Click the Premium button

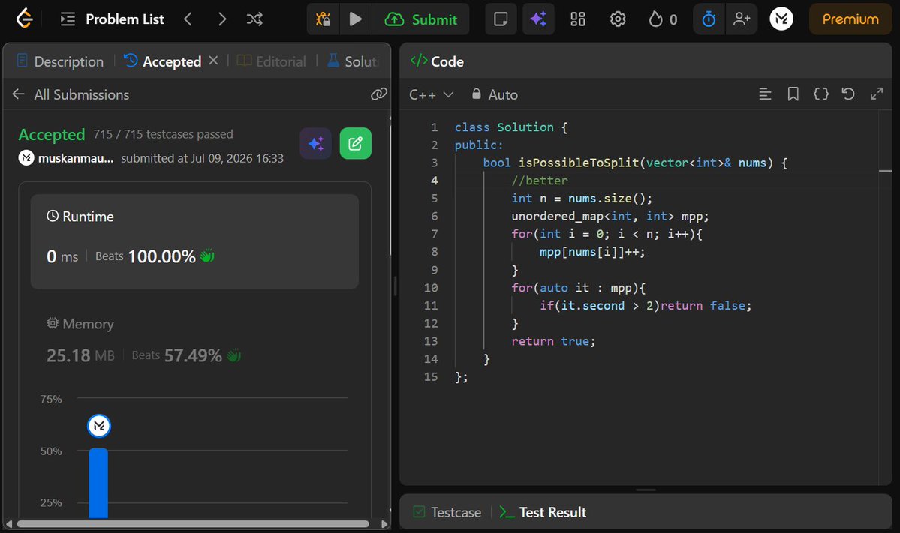(x=850, y=19)
